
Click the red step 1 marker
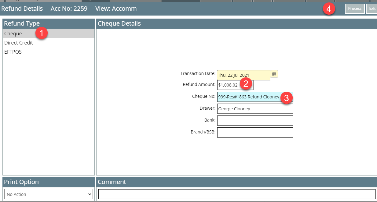pyautogui.click(x=42, y=34)
